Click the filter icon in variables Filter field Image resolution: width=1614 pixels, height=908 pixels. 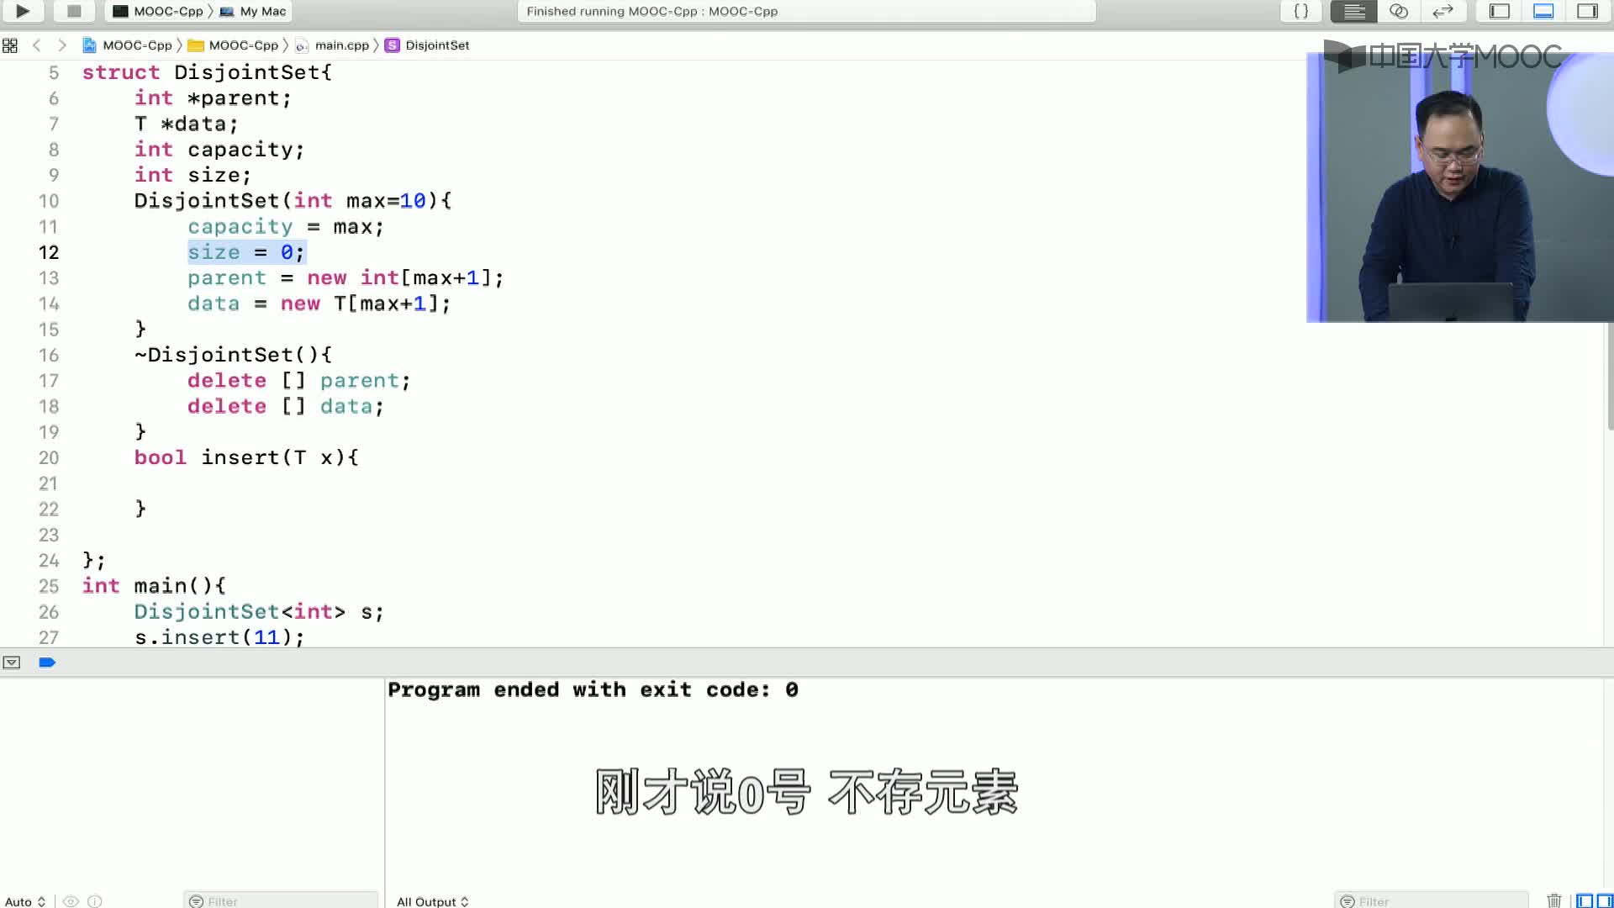coord(196,901)
